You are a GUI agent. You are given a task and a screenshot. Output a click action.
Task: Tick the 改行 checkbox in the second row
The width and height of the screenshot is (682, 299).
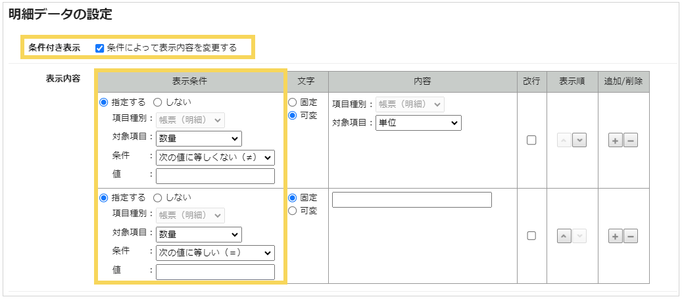click(531, 236)
